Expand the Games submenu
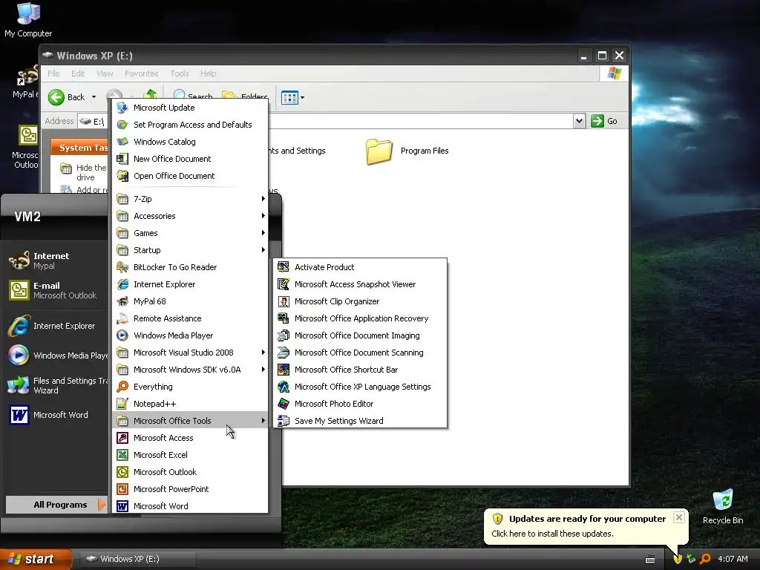This screenshot has height=570, width=760. click(x=190, y=232)
